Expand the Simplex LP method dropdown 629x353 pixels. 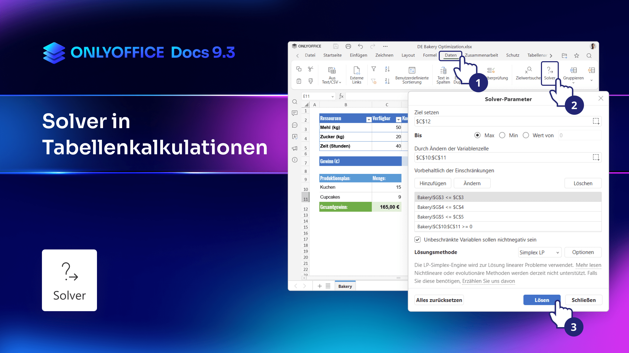coord(539,252)
